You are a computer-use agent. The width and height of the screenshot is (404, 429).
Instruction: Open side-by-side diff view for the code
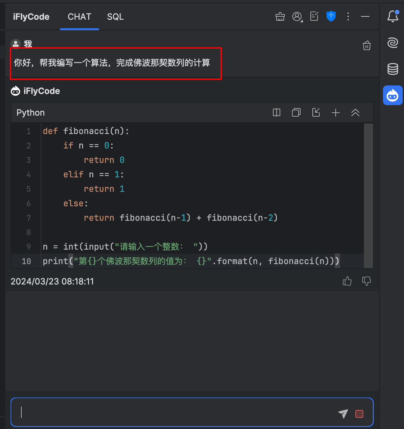coord(276,112)
